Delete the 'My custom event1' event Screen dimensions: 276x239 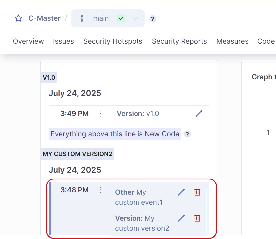[x=197, y=192]
